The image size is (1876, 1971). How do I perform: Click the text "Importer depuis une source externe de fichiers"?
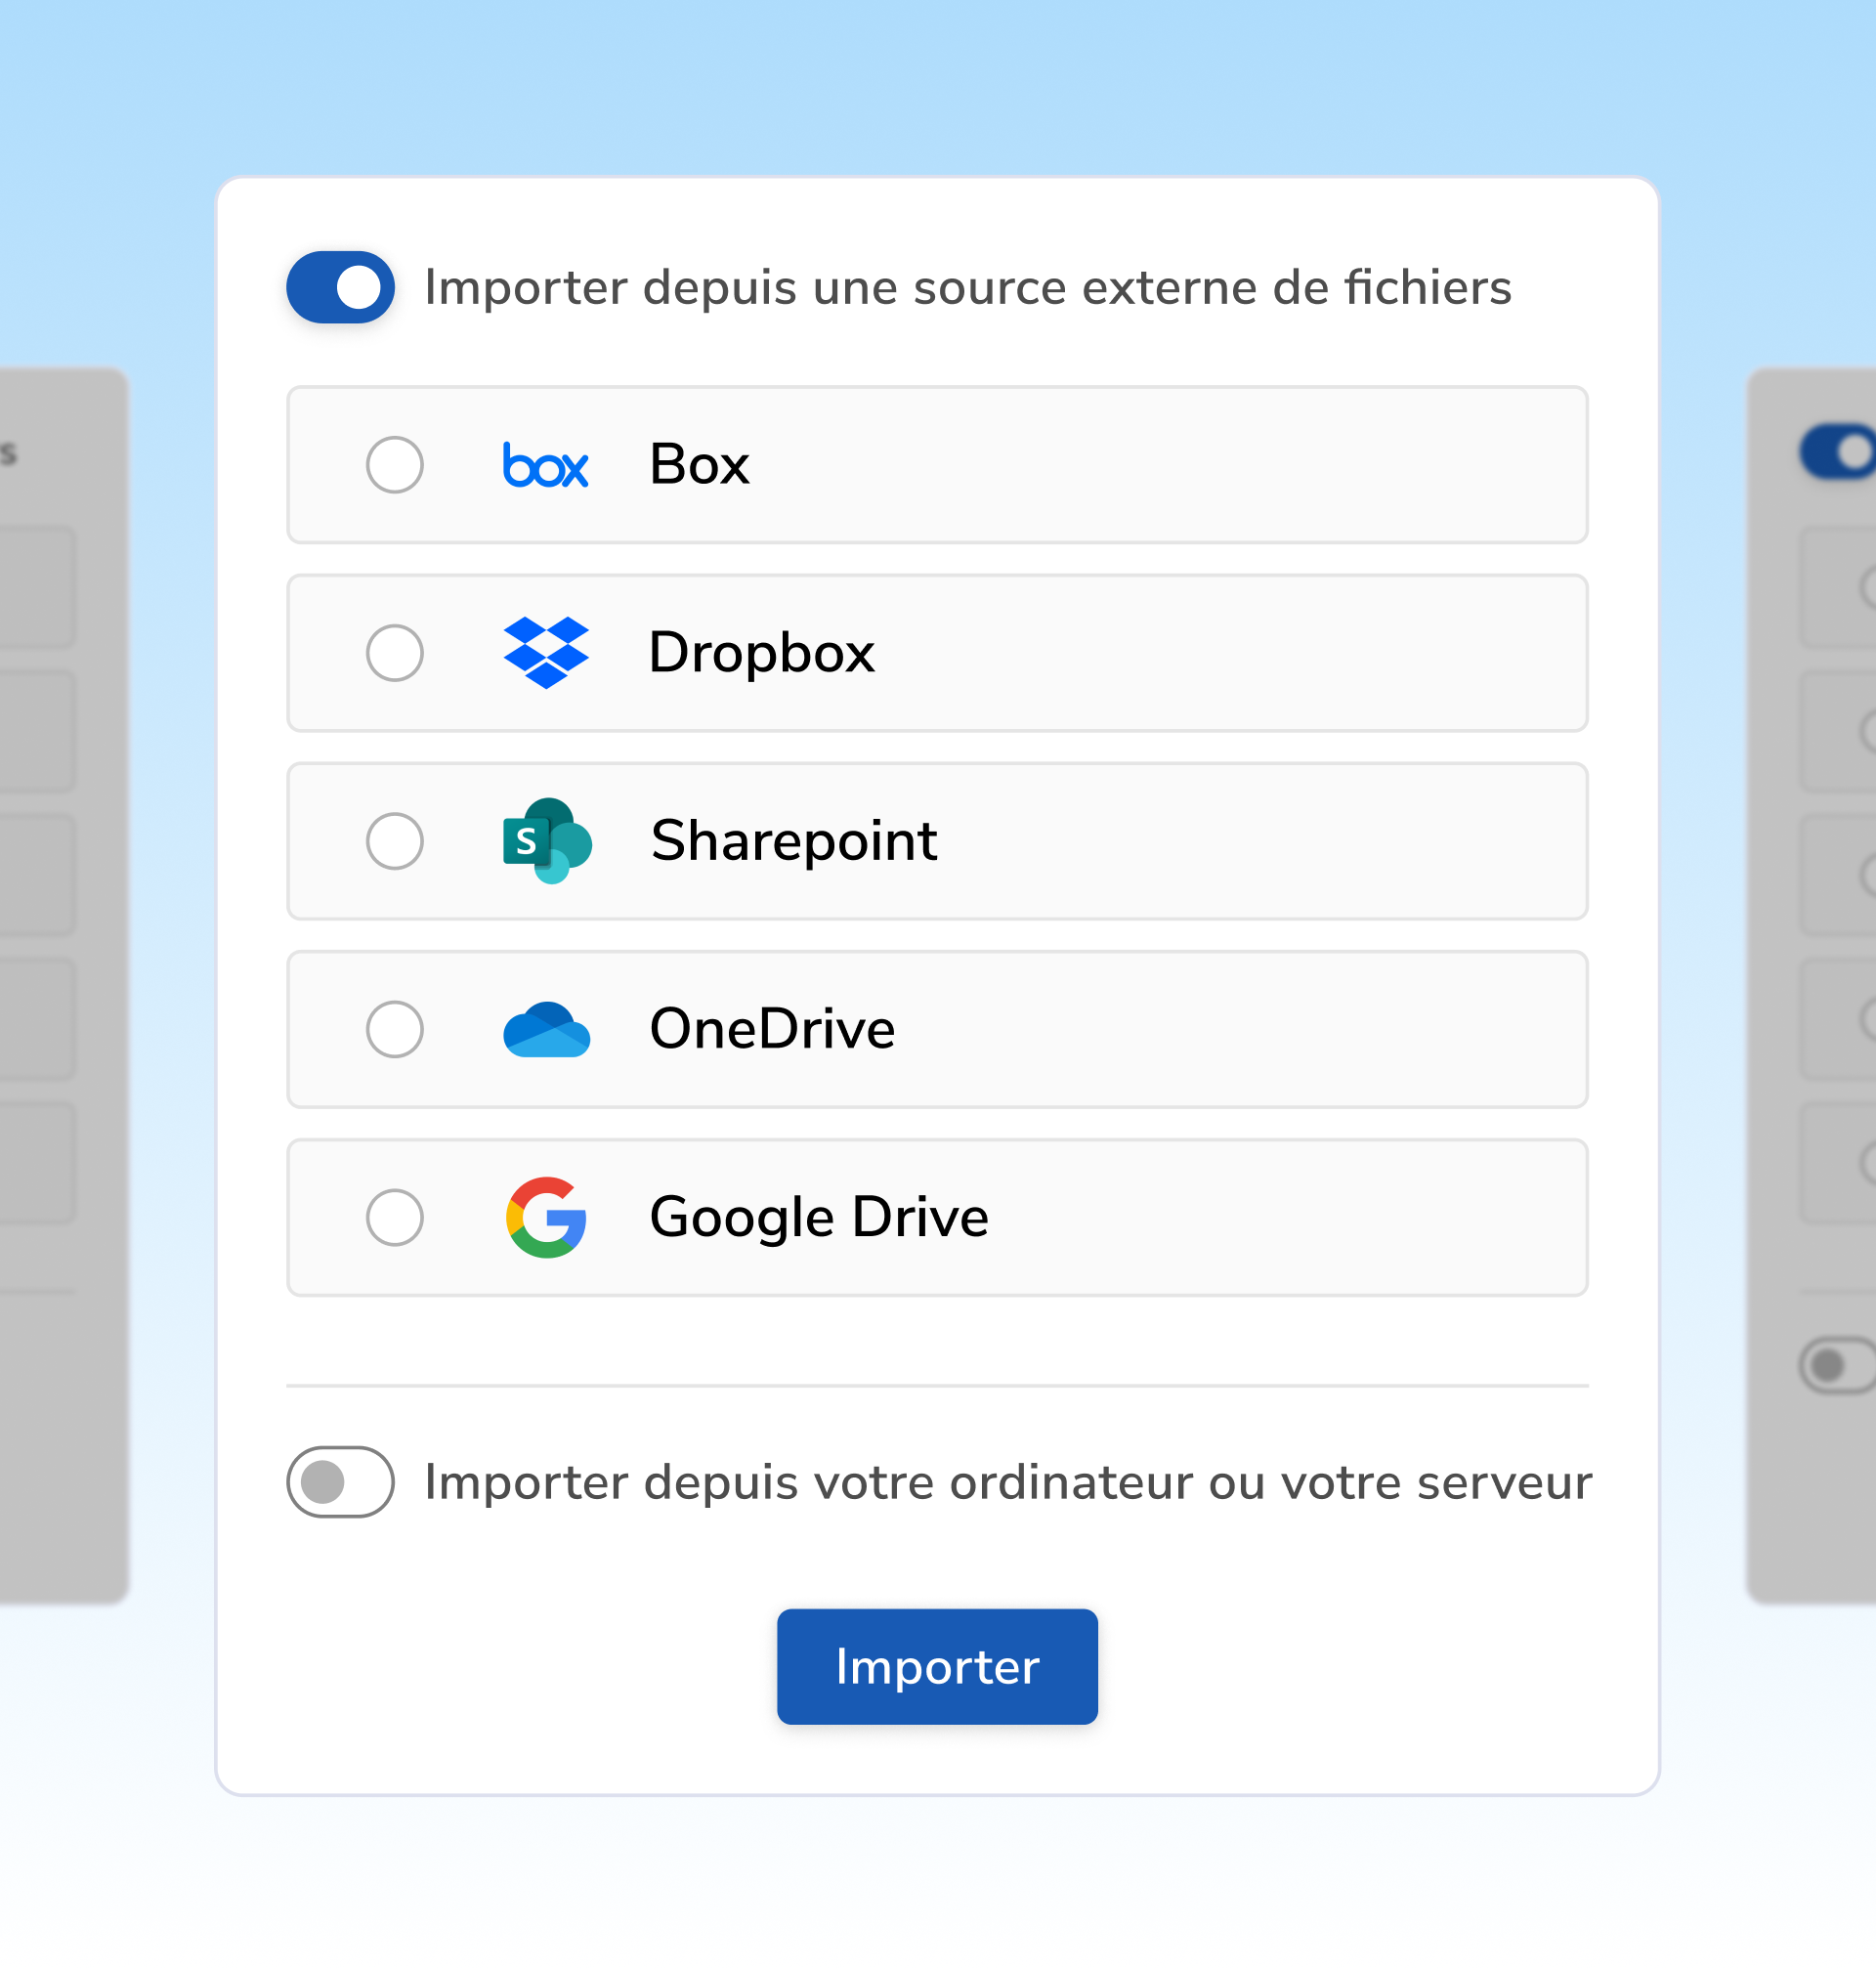[x=968, y=288]
